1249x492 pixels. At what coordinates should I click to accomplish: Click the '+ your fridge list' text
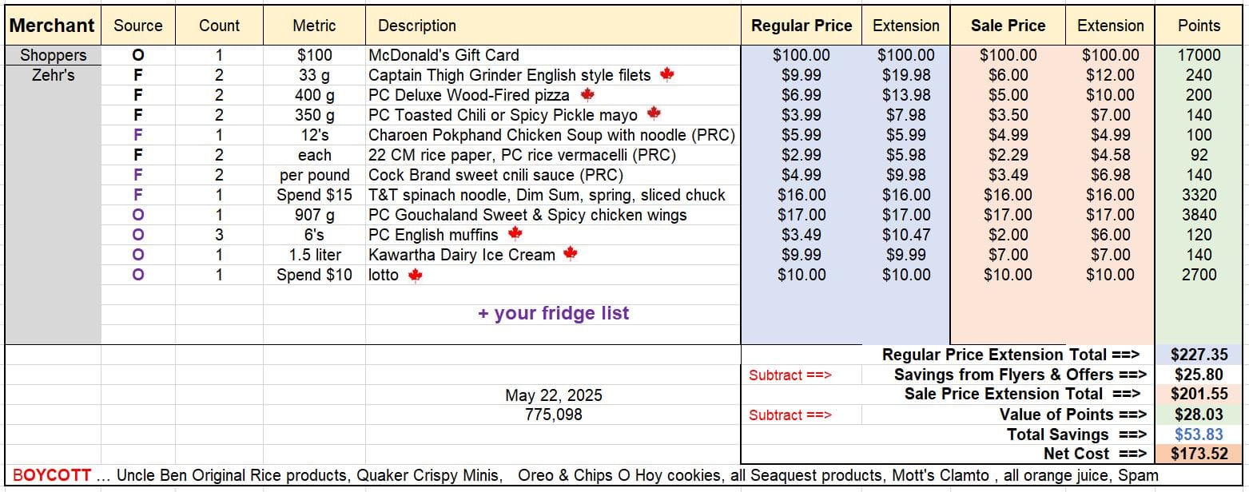(x=553, y=313)
